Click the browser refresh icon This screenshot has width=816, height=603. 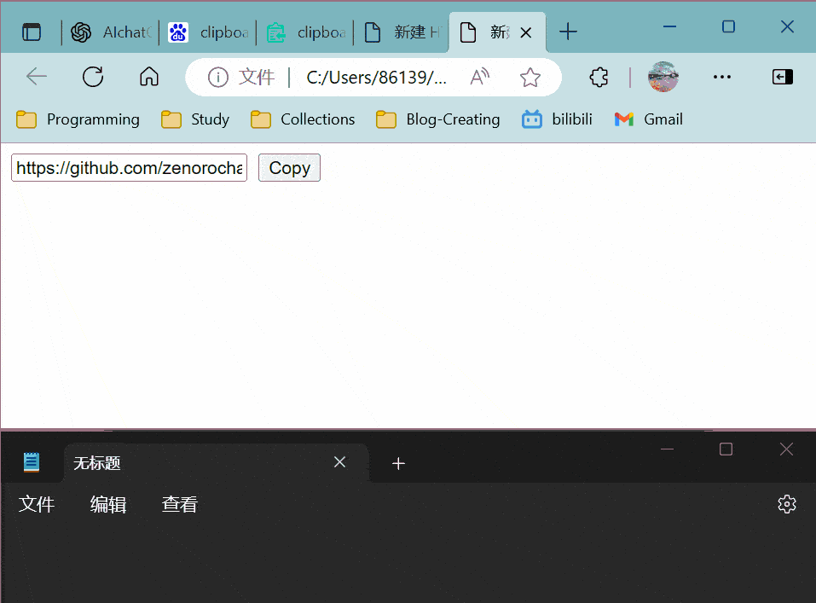pyautogui.click(x=93, y=78)
